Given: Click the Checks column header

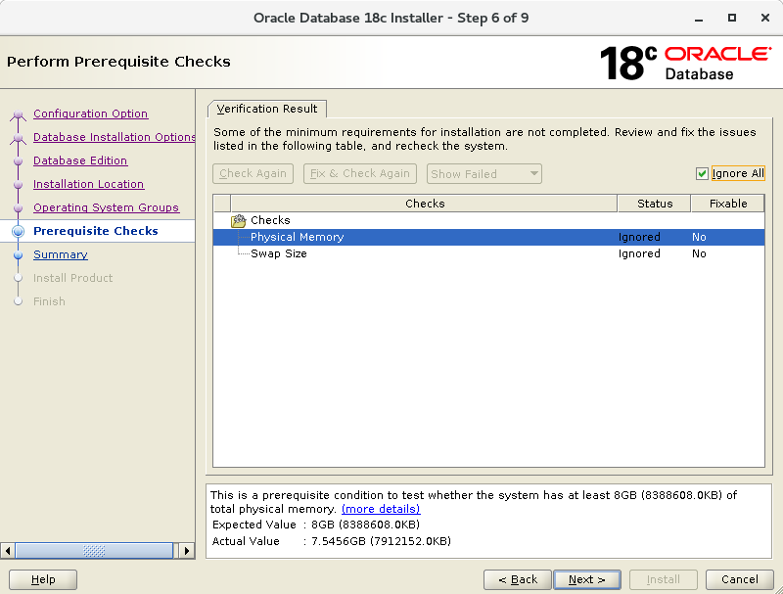Looking at the screenshot, I should click(425, 204).
